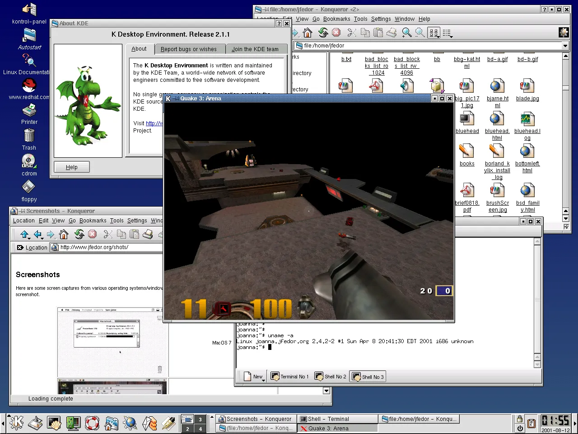
Task: Open KDE Help lifesaver icon in panel
Action: [92, 423]
